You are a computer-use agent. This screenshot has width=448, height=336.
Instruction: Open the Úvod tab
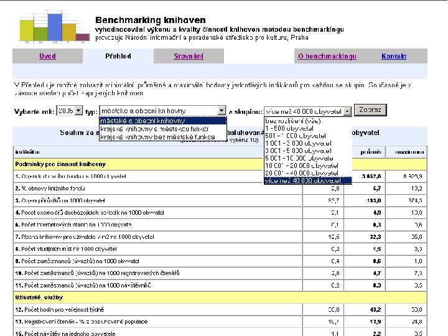(x=47, y=56)
